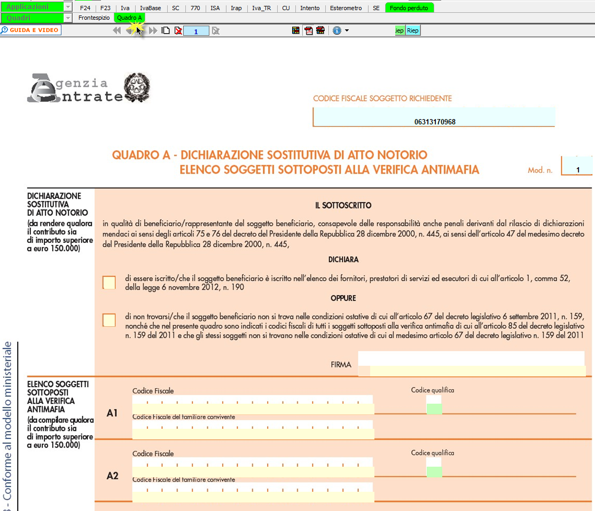Screen dimensions: 595x511
Task: Open GUIDA E VIDEO help
Action: [x=31, y=30]
